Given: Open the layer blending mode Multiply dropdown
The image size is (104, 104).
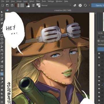Looking at the screenshot, I should click(101, 44).
